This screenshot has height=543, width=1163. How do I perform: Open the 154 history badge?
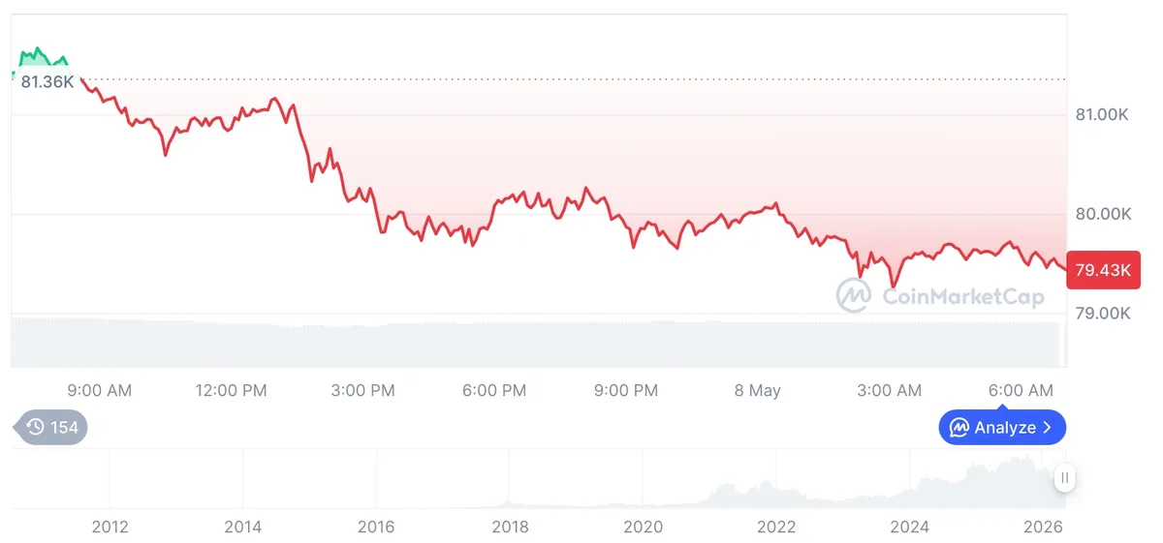[49, 427]
